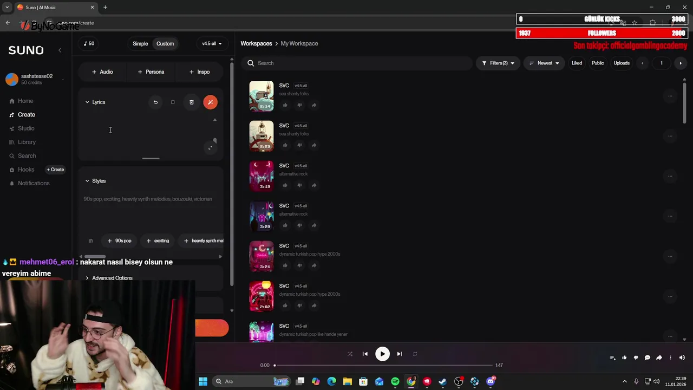Undo lyrics edit with the undo arrow icon
Image resolution: width=693 pixels, height=390 pixels.
click(x=155, y=102)
